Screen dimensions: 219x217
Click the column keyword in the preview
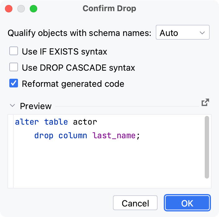click(73, 135)
